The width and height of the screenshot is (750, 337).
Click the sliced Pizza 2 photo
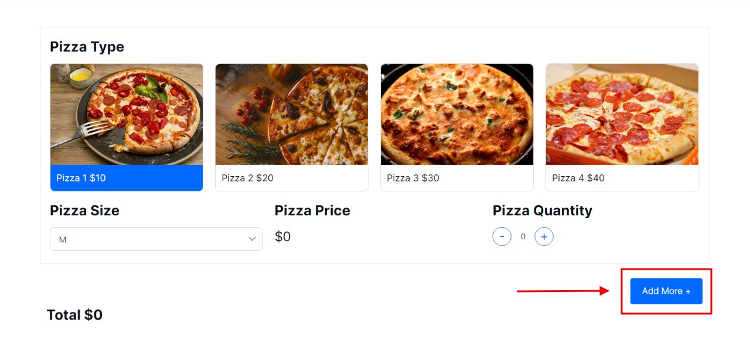292,114
